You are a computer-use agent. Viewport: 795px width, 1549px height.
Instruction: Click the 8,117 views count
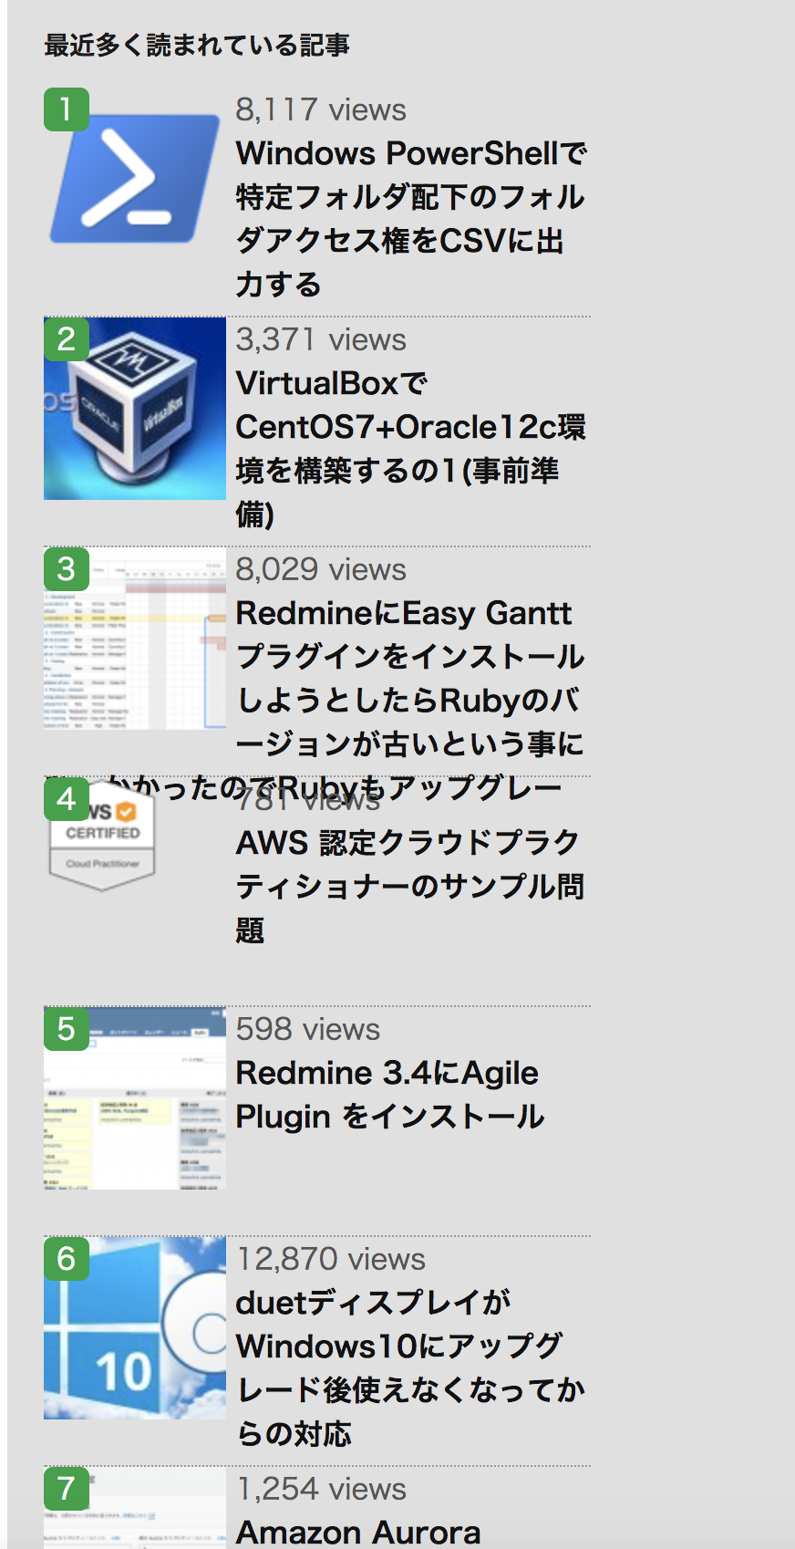coord(321,110)
